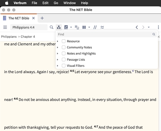Open dropdown arrow beside reading plan icon
The width and height of the screenshot is (161, 131).
point(71,27)
